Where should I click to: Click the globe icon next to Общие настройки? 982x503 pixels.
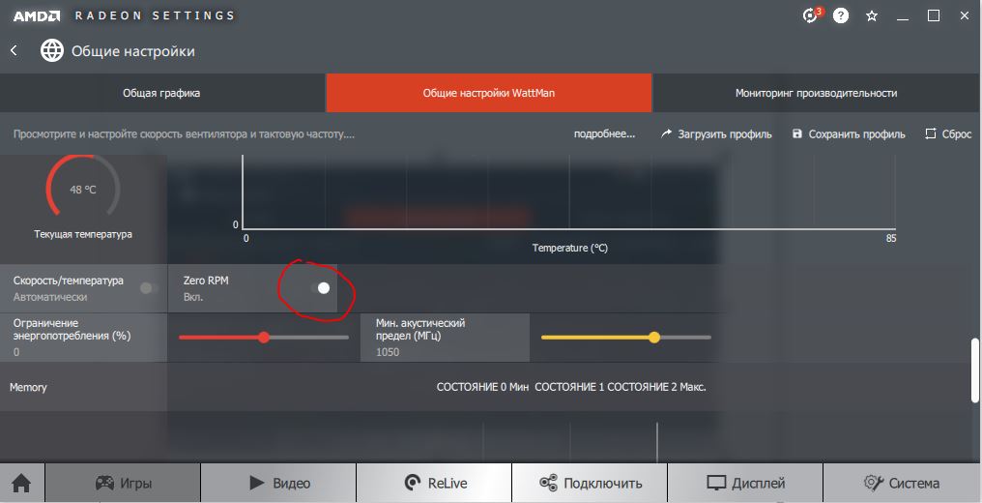coord(52,50)
